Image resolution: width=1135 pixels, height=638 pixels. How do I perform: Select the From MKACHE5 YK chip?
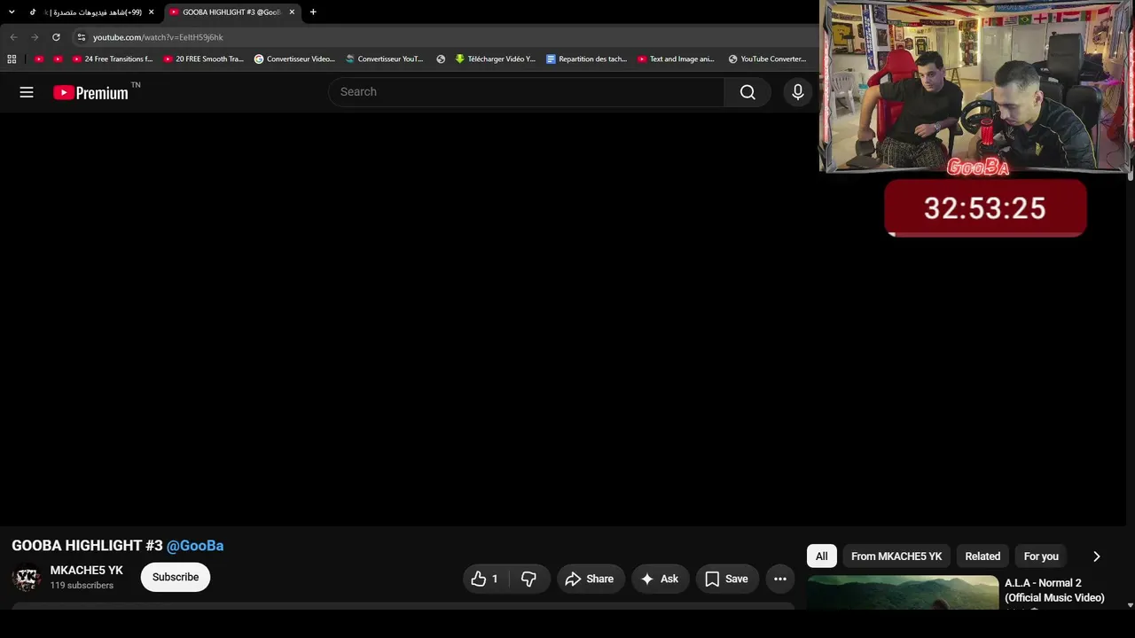tap(896, 556)
